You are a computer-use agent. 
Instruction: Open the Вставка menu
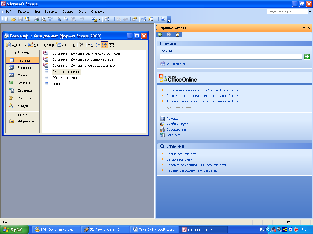[51, 12]
